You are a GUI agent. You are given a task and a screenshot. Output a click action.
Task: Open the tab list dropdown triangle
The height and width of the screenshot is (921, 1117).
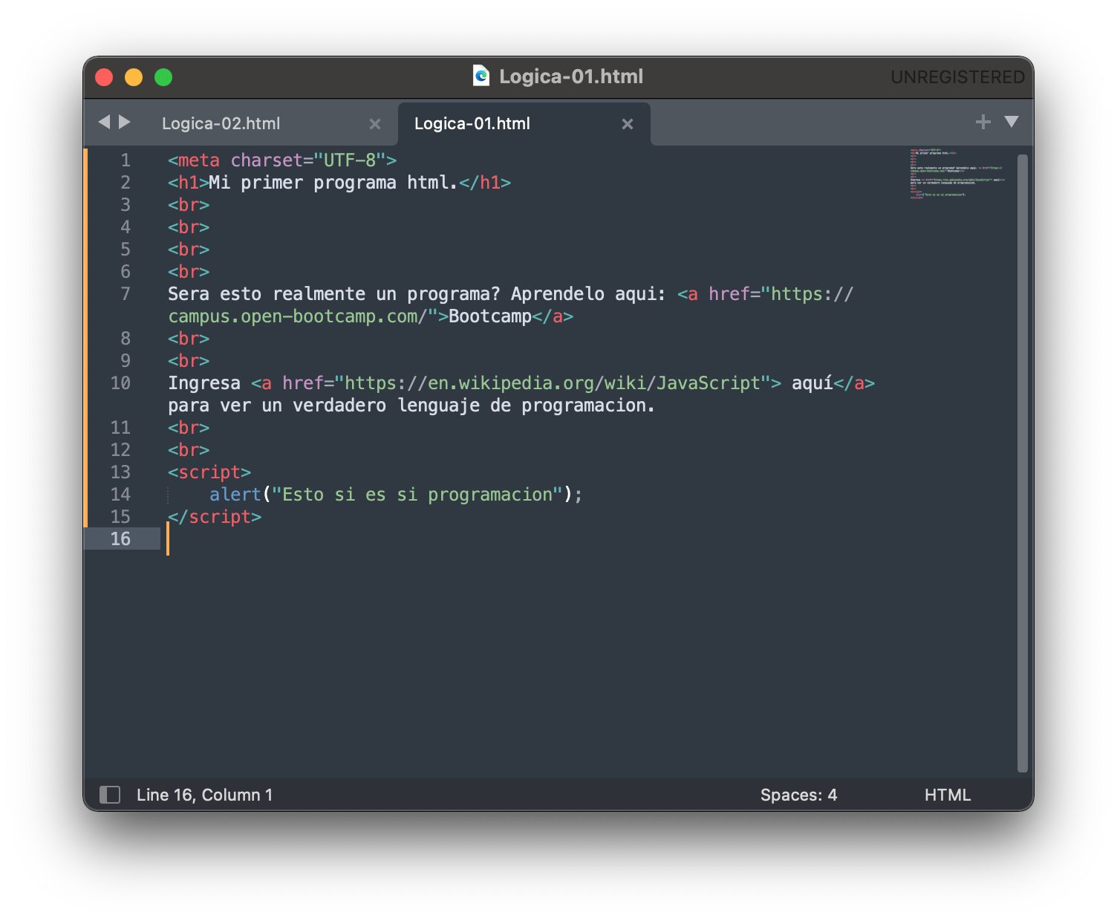(1012, 122)
